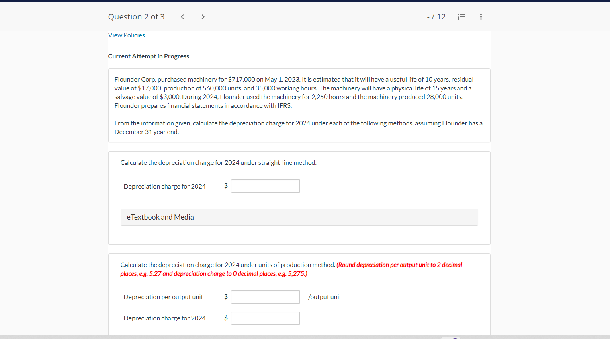Open the question navigation list dropdown
The width and height of the screenshot is (610, 339).
[x=461, y=17]
